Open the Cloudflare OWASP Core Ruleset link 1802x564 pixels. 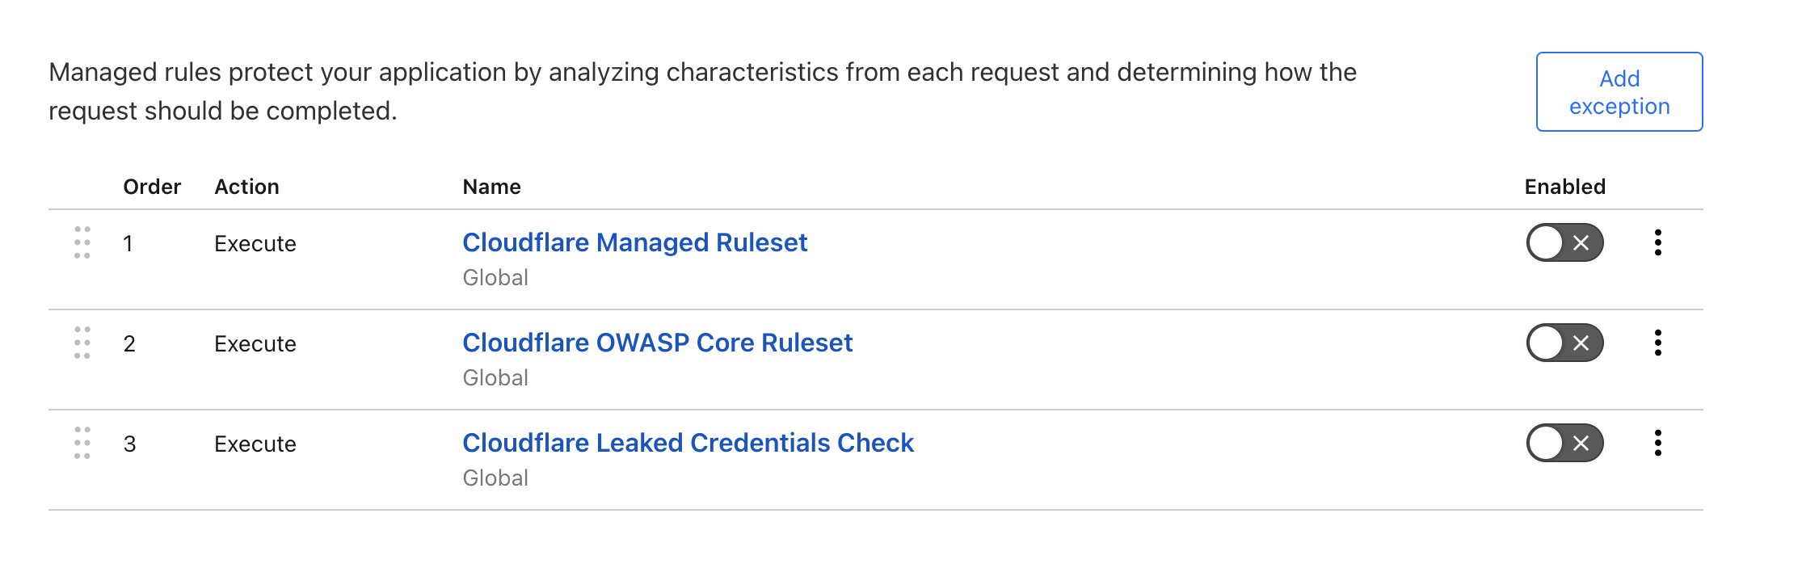[657, 343]
